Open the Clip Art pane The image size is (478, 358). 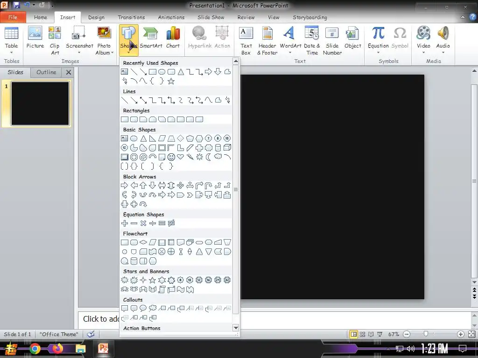pos(55,41)
